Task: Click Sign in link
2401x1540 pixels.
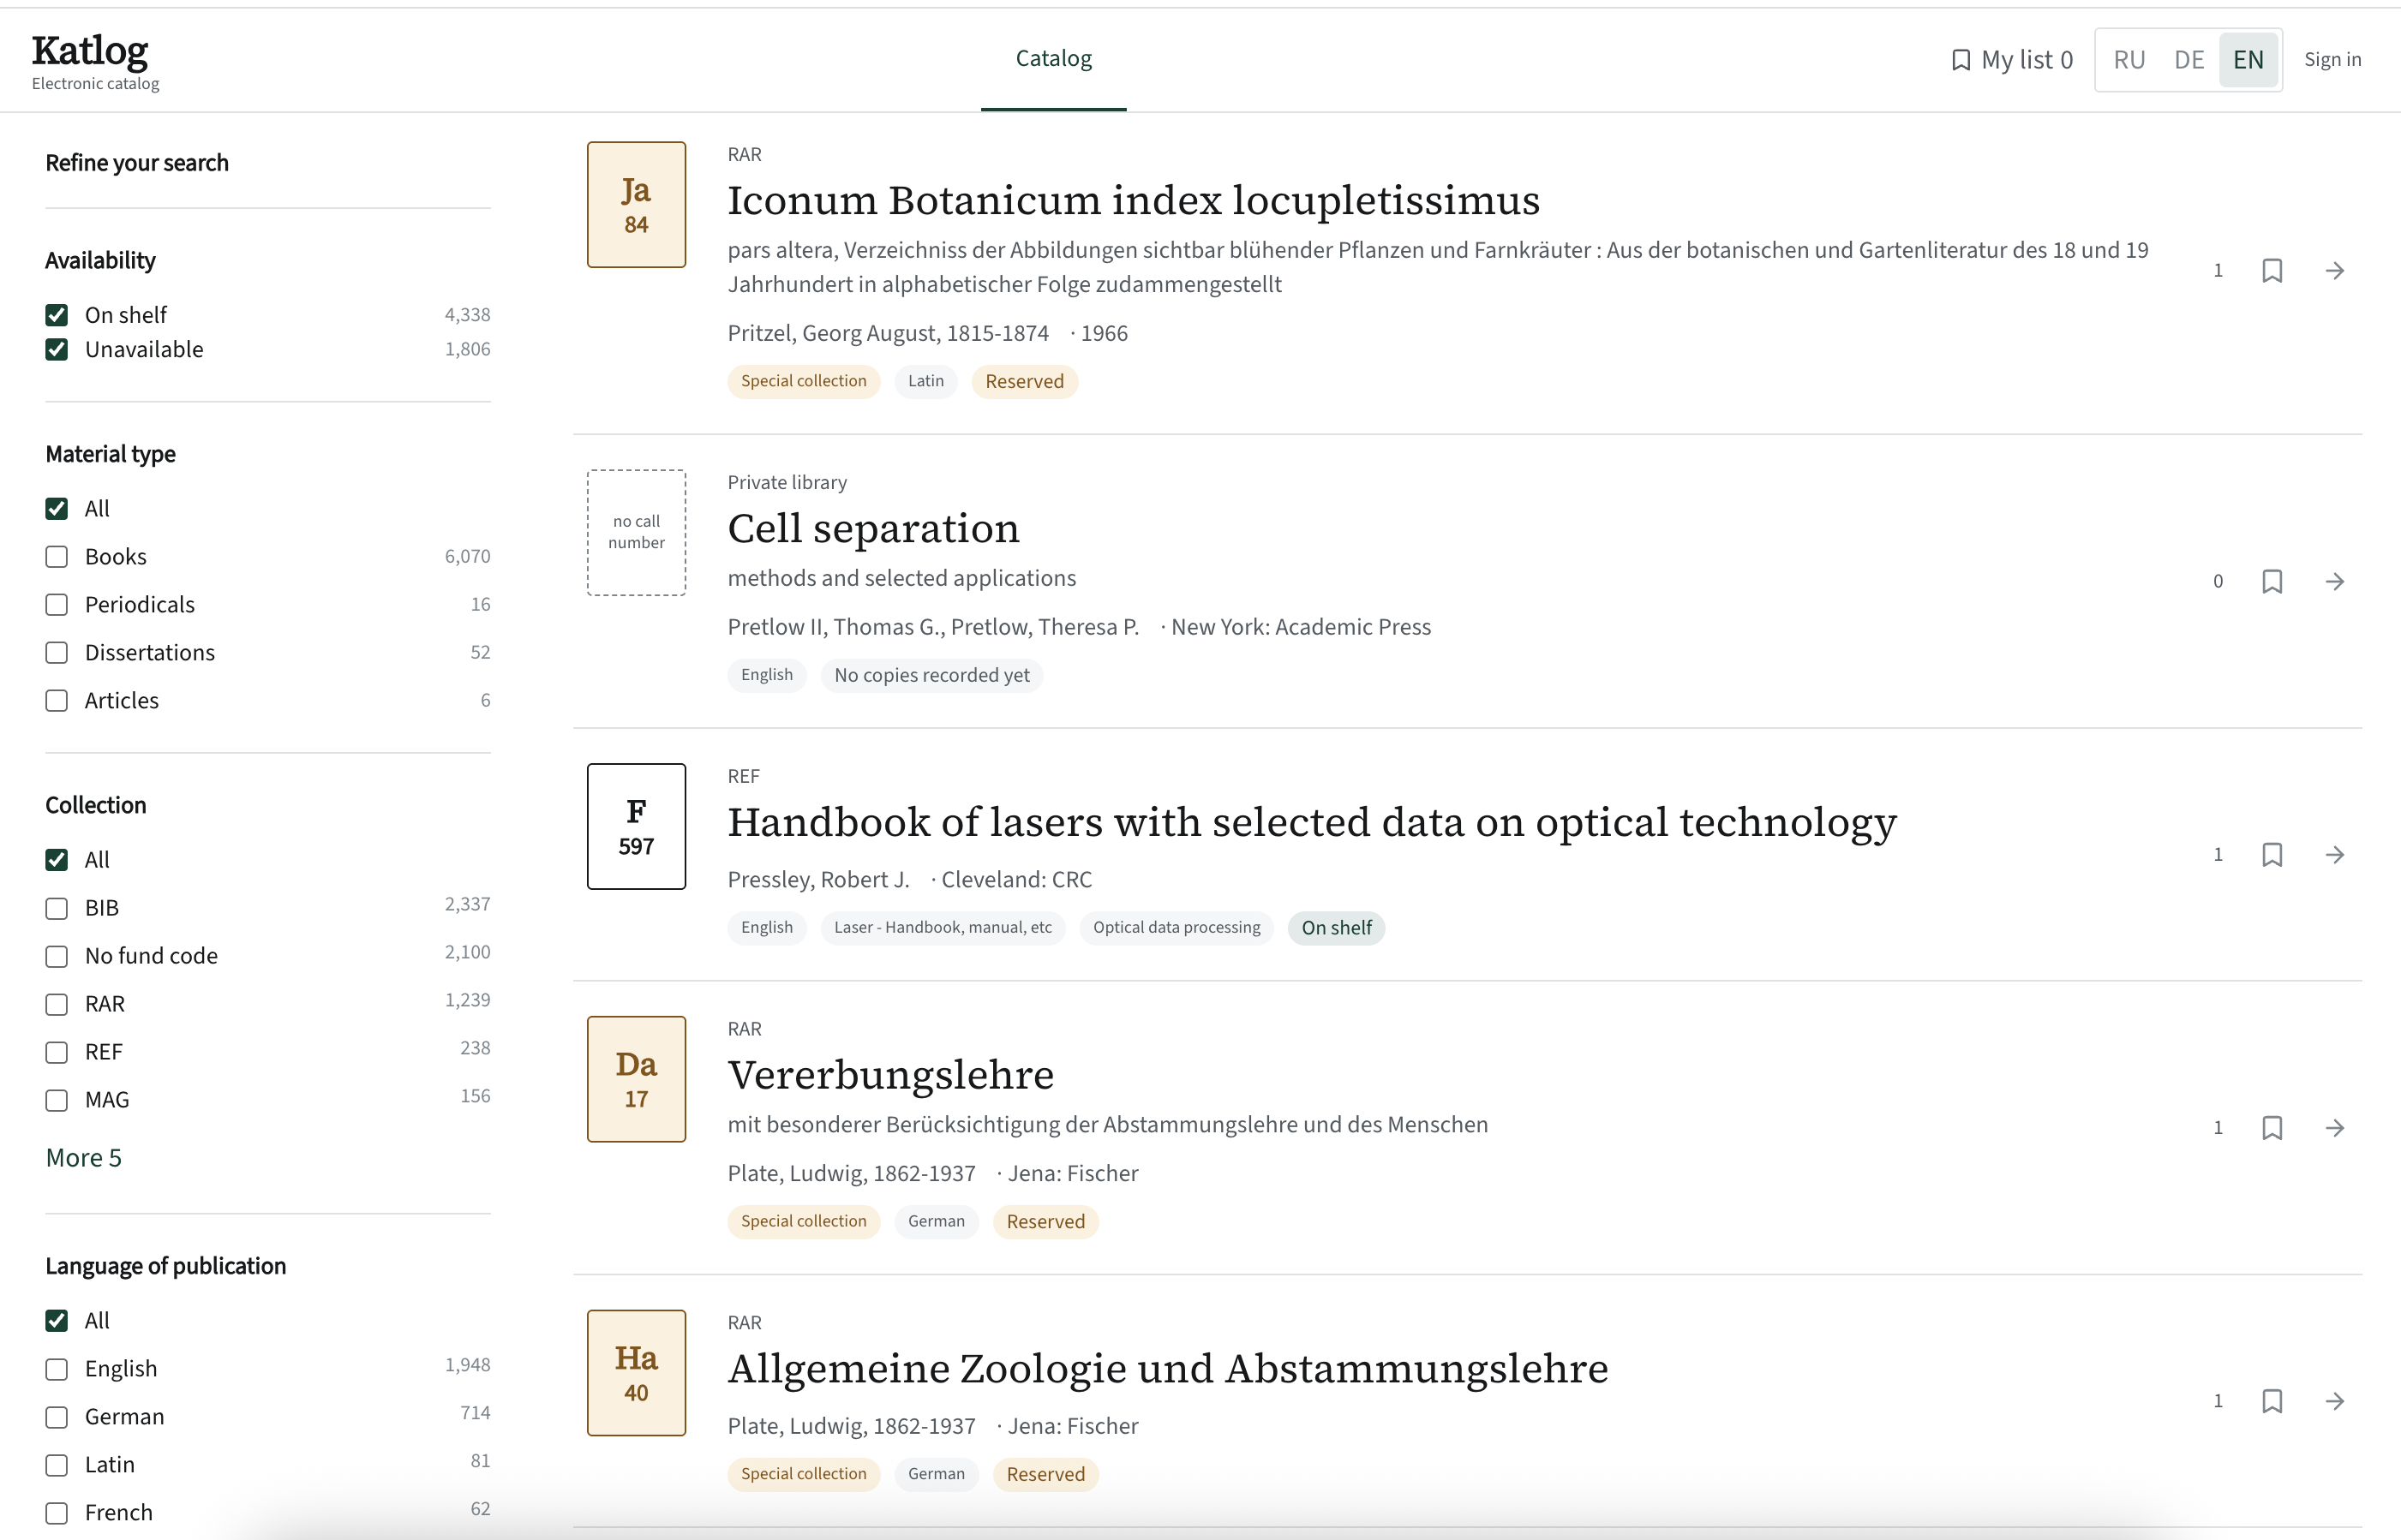Action: click(2332, 60)
